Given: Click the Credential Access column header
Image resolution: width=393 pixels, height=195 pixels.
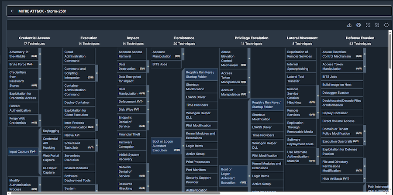Looking at the screenshot, I should point(34,38).
